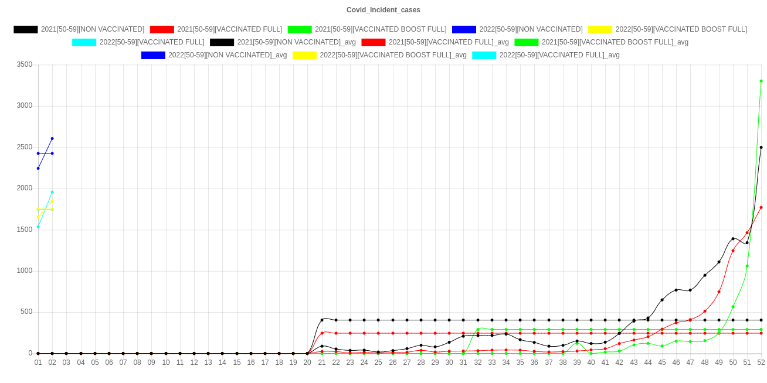Select the highest red data point at week 52

[x=761, y=207]
